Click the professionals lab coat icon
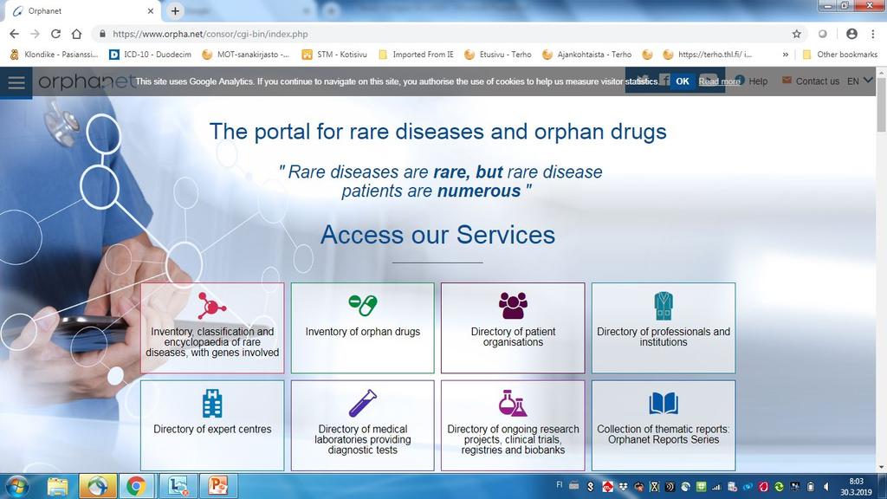The image size is (887, 499). coord(664,306)
